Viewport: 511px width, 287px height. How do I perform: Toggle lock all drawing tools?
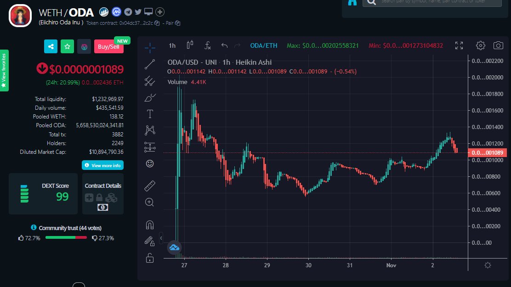(x=150, y=258)
